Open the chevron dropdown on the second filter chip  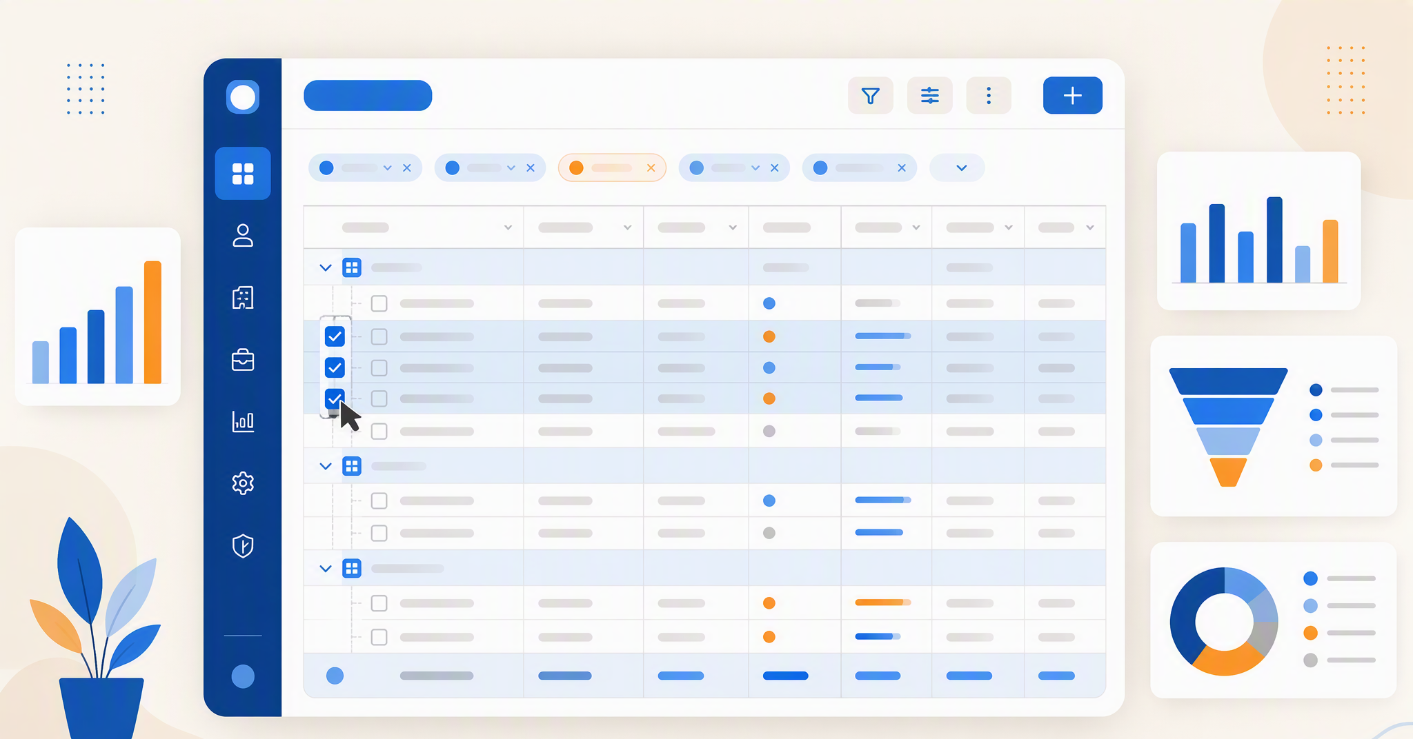[511, 168]
